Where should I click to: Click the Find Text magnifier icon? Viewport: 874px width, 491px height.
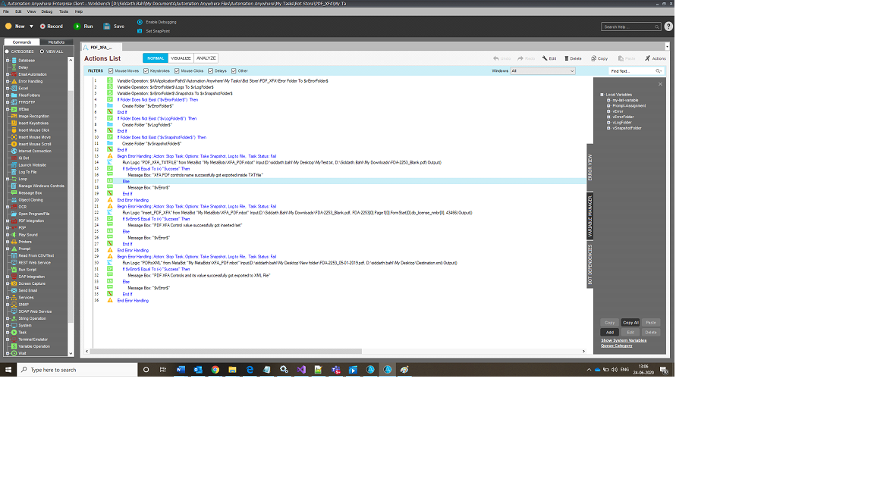pyautogui.click(x=659, y=70)
